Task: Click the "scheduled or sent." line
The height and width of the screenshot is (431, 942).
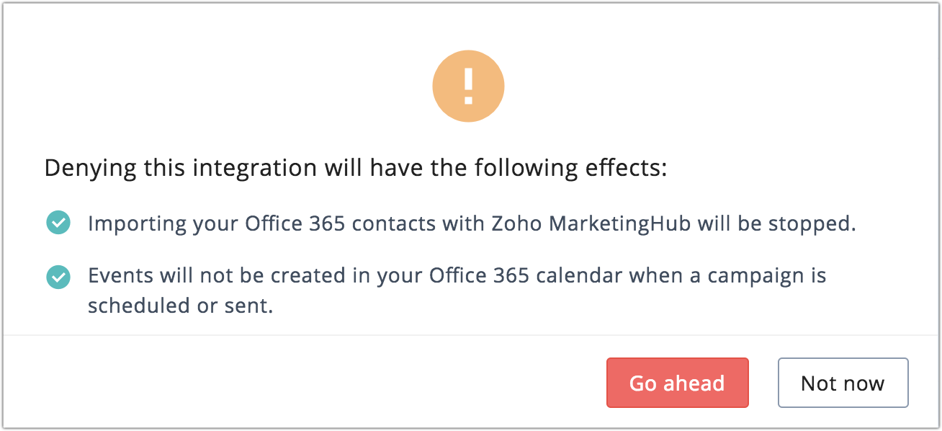Action: (180, 306)
